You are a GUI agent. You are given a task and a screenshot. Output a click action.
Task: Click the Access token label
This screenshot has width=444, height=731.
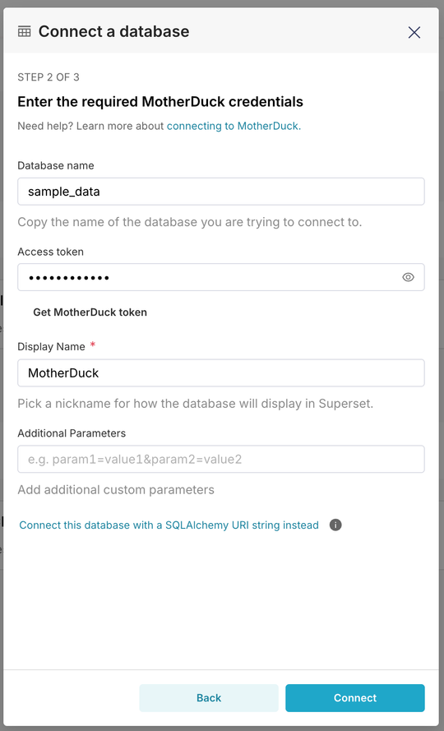50,252
